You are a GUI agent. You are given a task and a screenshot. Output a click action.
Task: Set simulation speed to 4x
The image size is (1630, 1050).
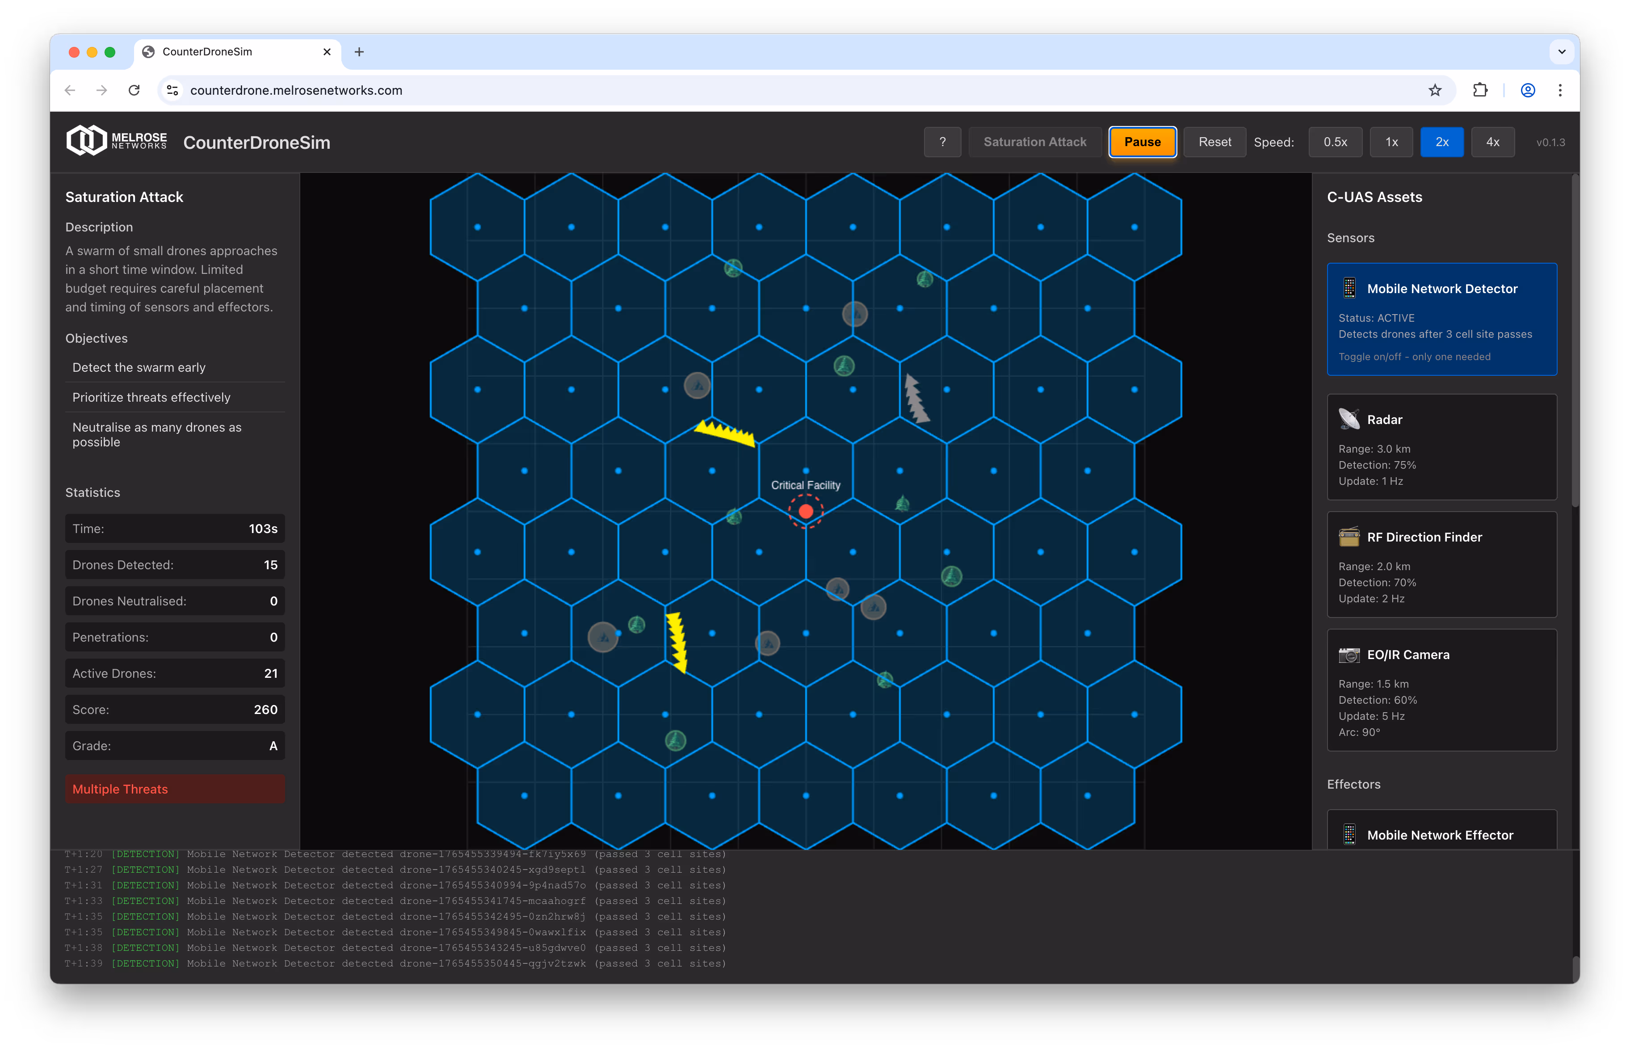coord(1492,142)
